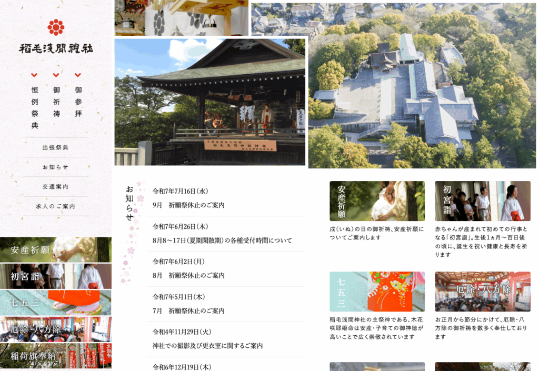This screenshot has width=539, height=371.
Task: Click the kagura stage photo
Action: (x=209, y=102)
